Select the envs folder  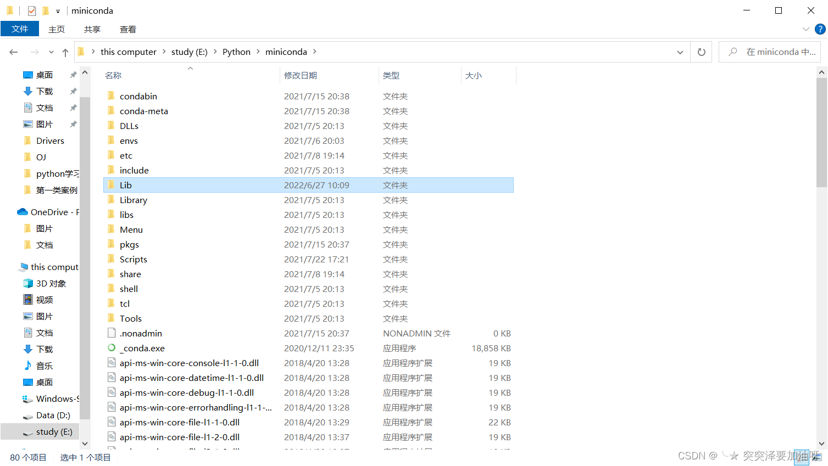[129, 141]
